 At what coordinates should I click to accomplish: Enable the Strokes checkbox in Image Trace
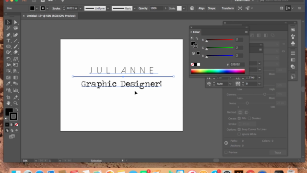click(x=249, y=118)
